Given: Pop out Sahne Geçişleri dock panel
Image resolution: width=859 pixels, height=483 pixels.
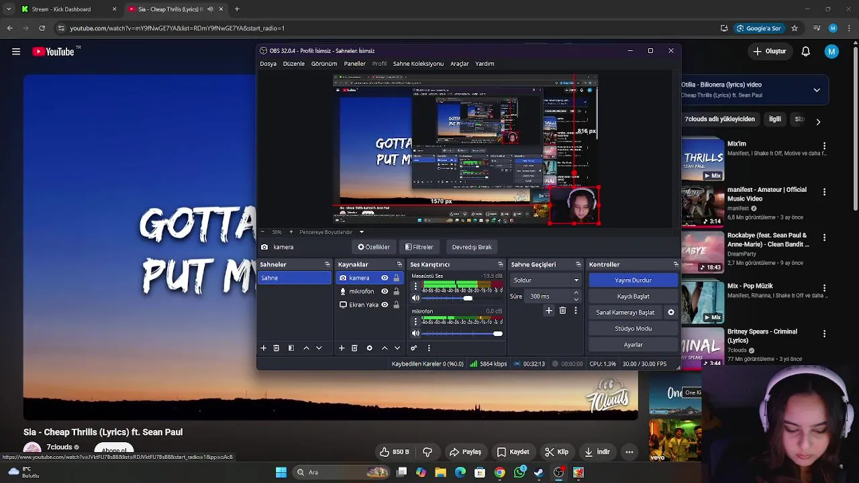Looking at the screenshot, I should pos(578,264).
